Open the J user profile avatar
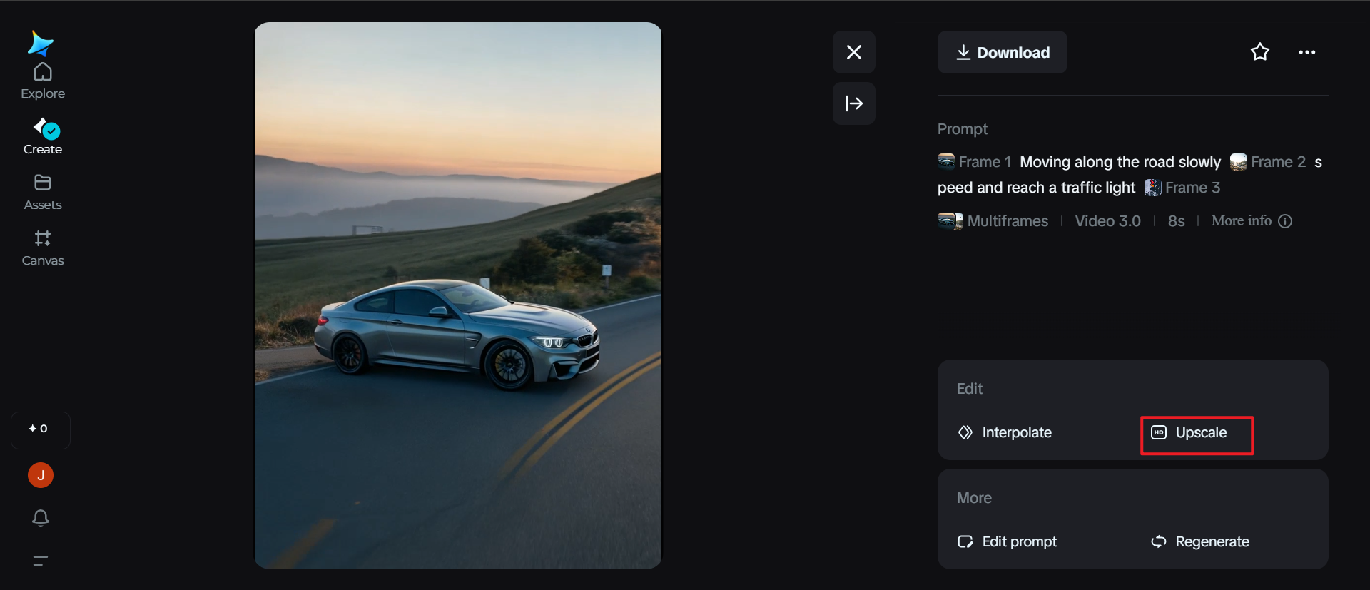 tap(41, 475)
